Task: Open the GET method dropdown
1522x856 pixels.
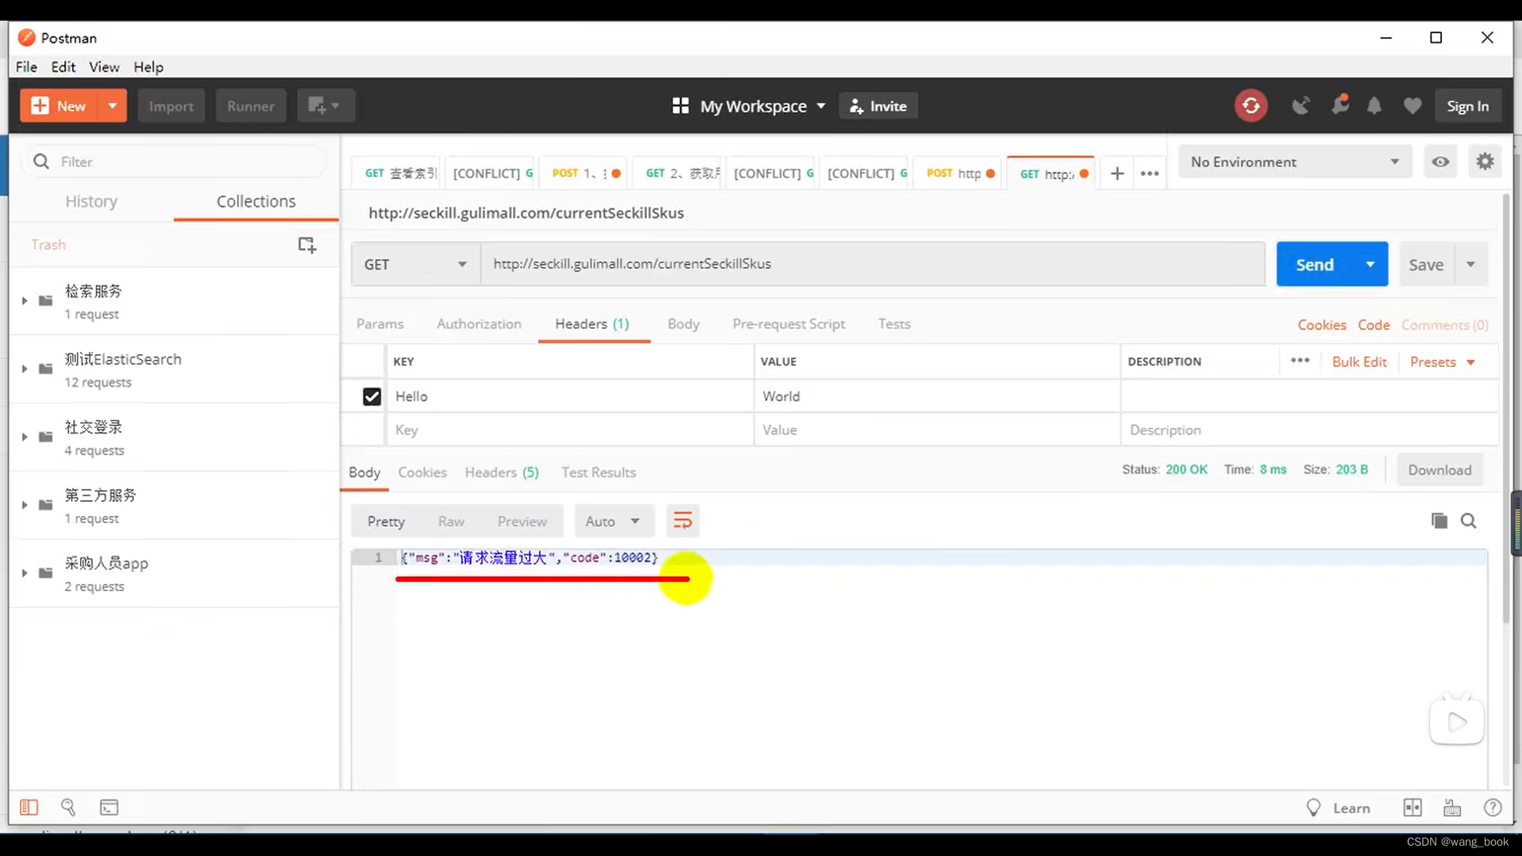Action: [x=415, y=265]
